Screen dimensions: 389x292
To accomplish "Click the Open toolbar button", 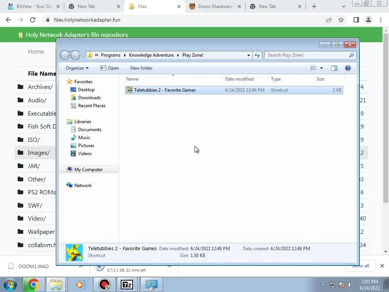I will 110,68.
